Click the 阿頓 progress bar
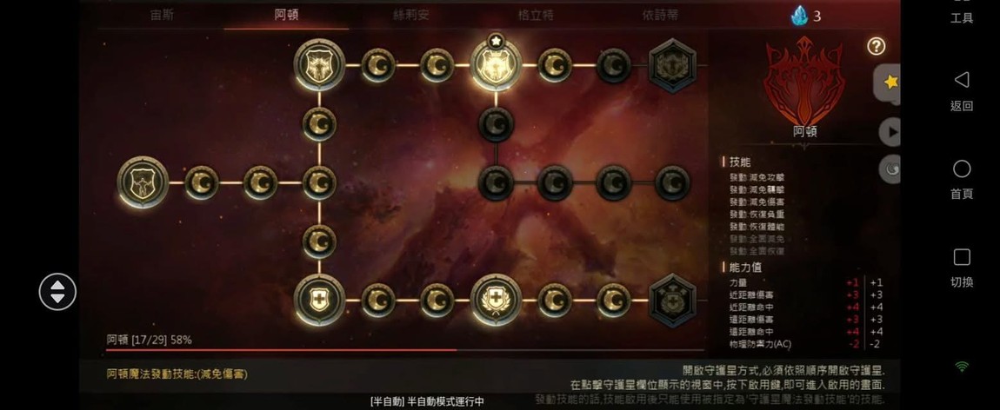Viewport: 1000px width, 410px height. pos(405,349)
